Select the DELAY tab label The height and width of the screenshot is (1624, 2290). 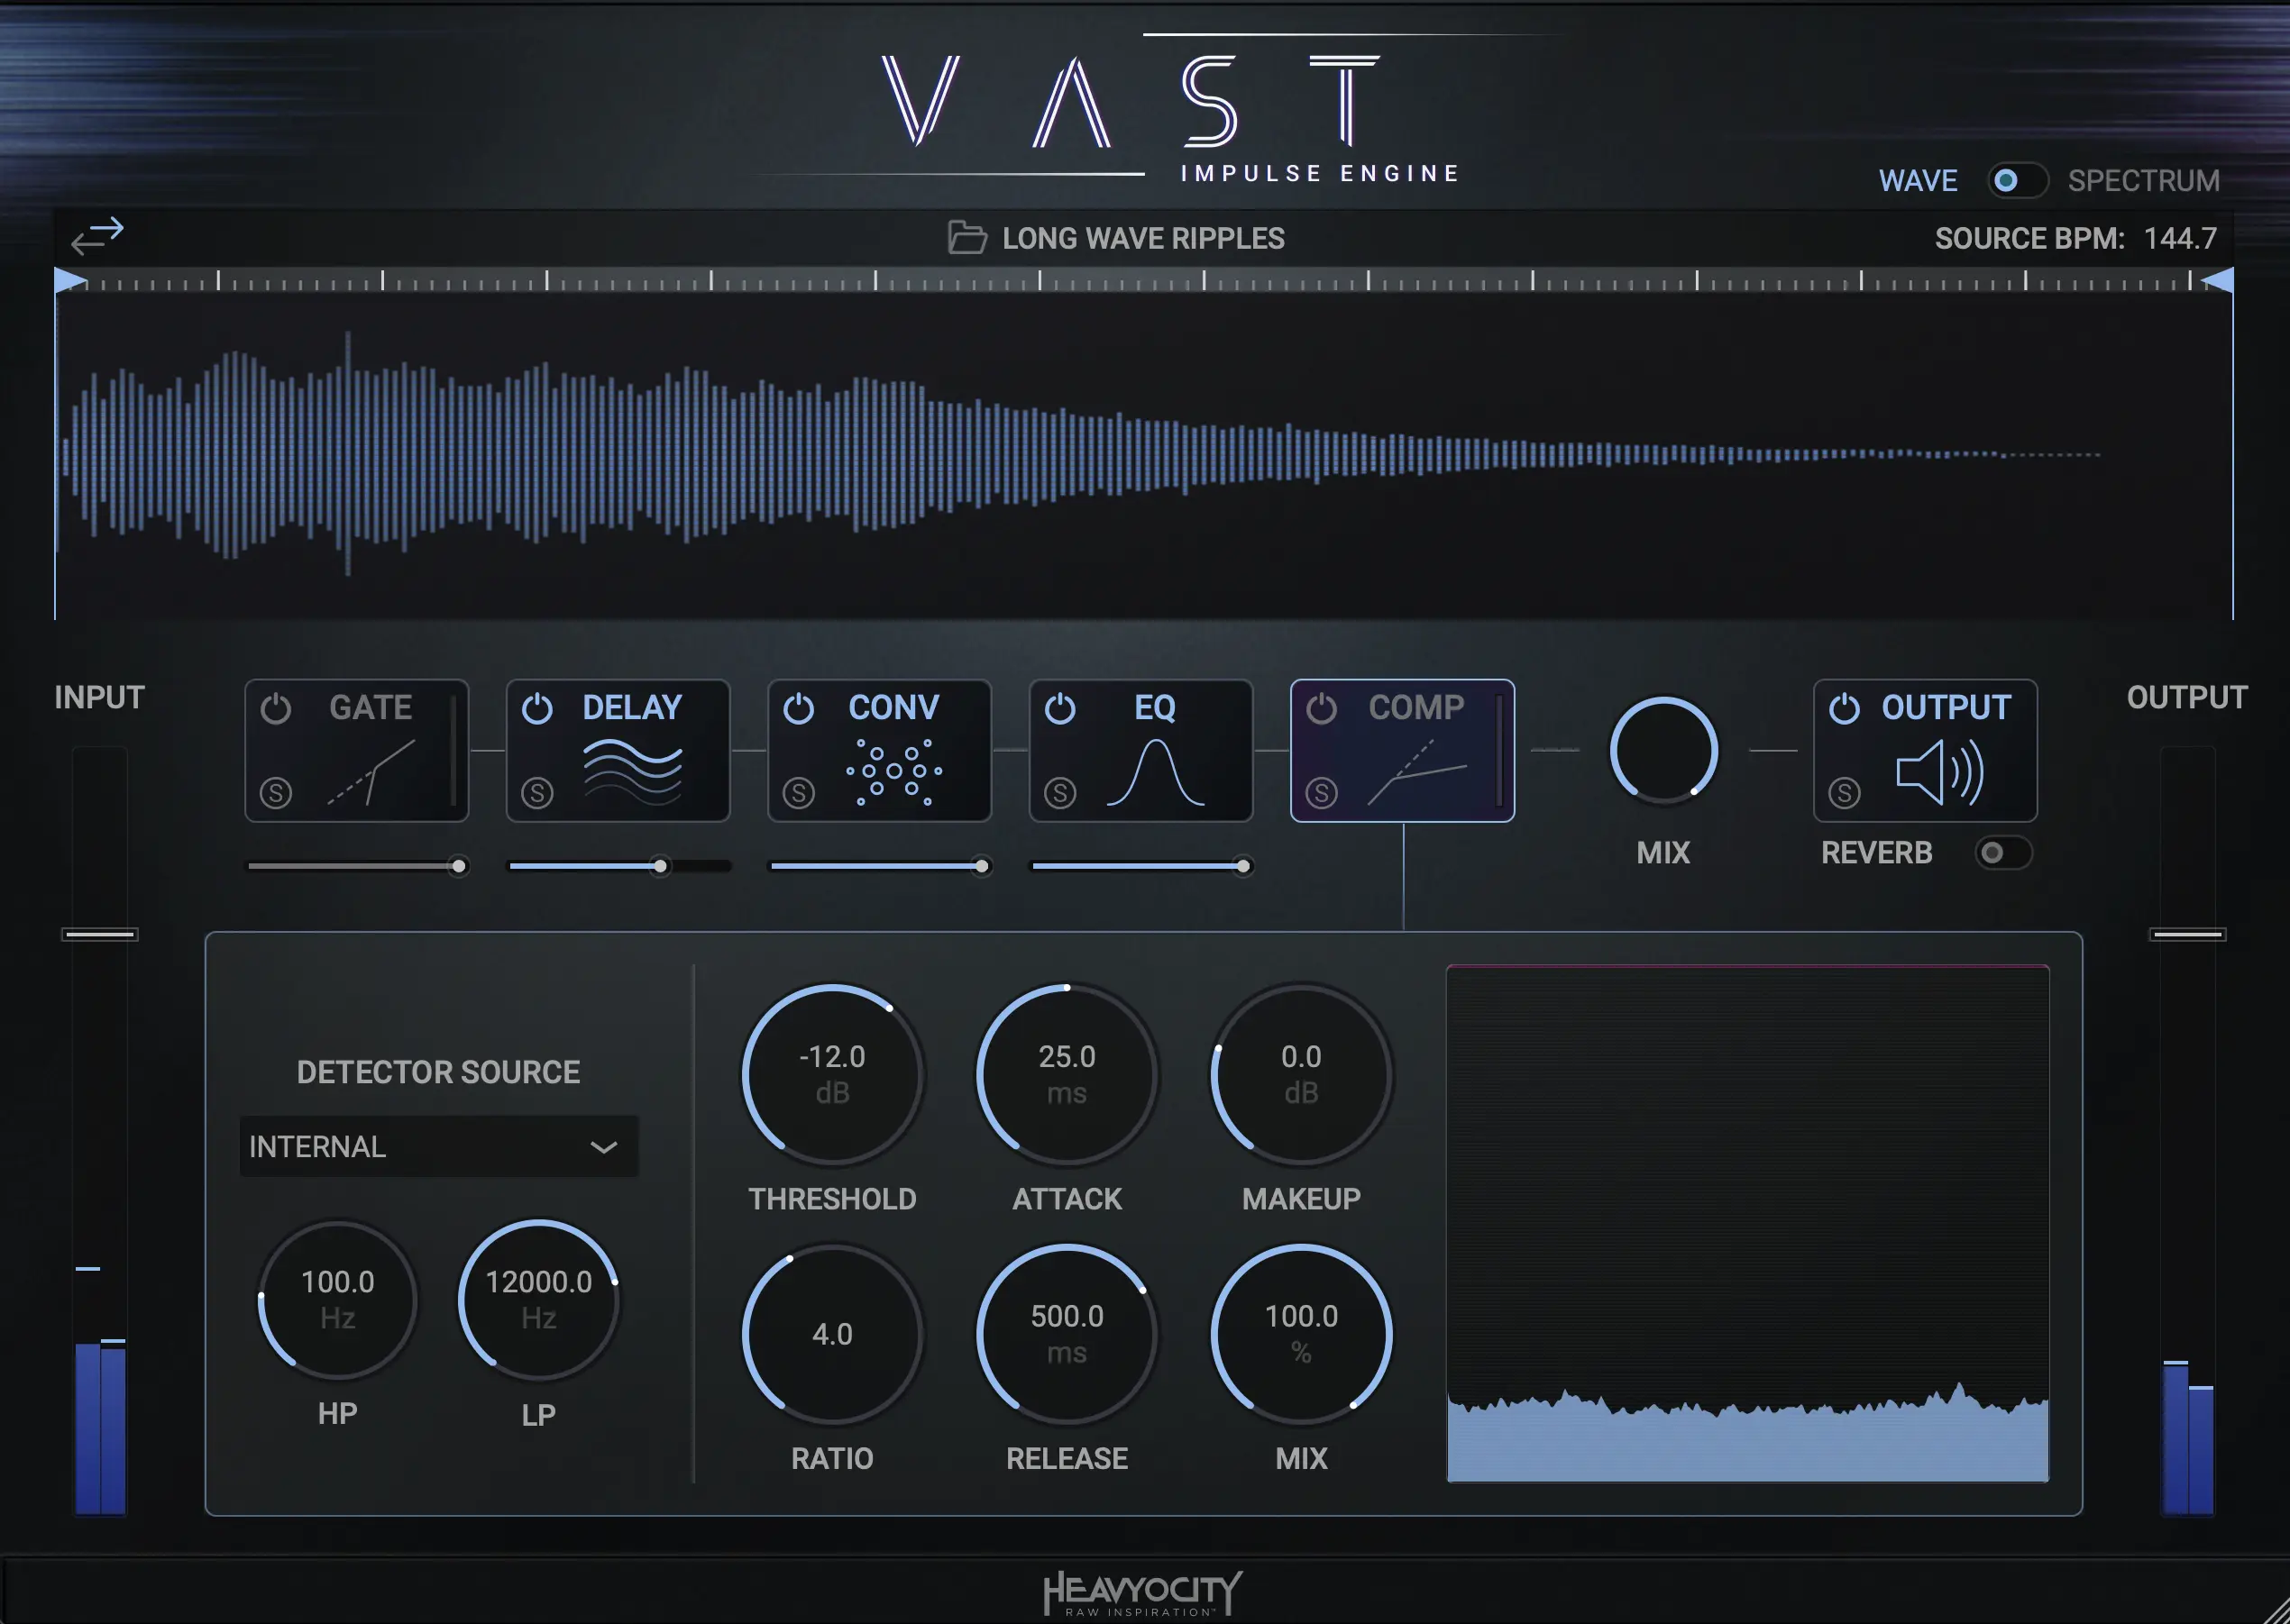632,708
